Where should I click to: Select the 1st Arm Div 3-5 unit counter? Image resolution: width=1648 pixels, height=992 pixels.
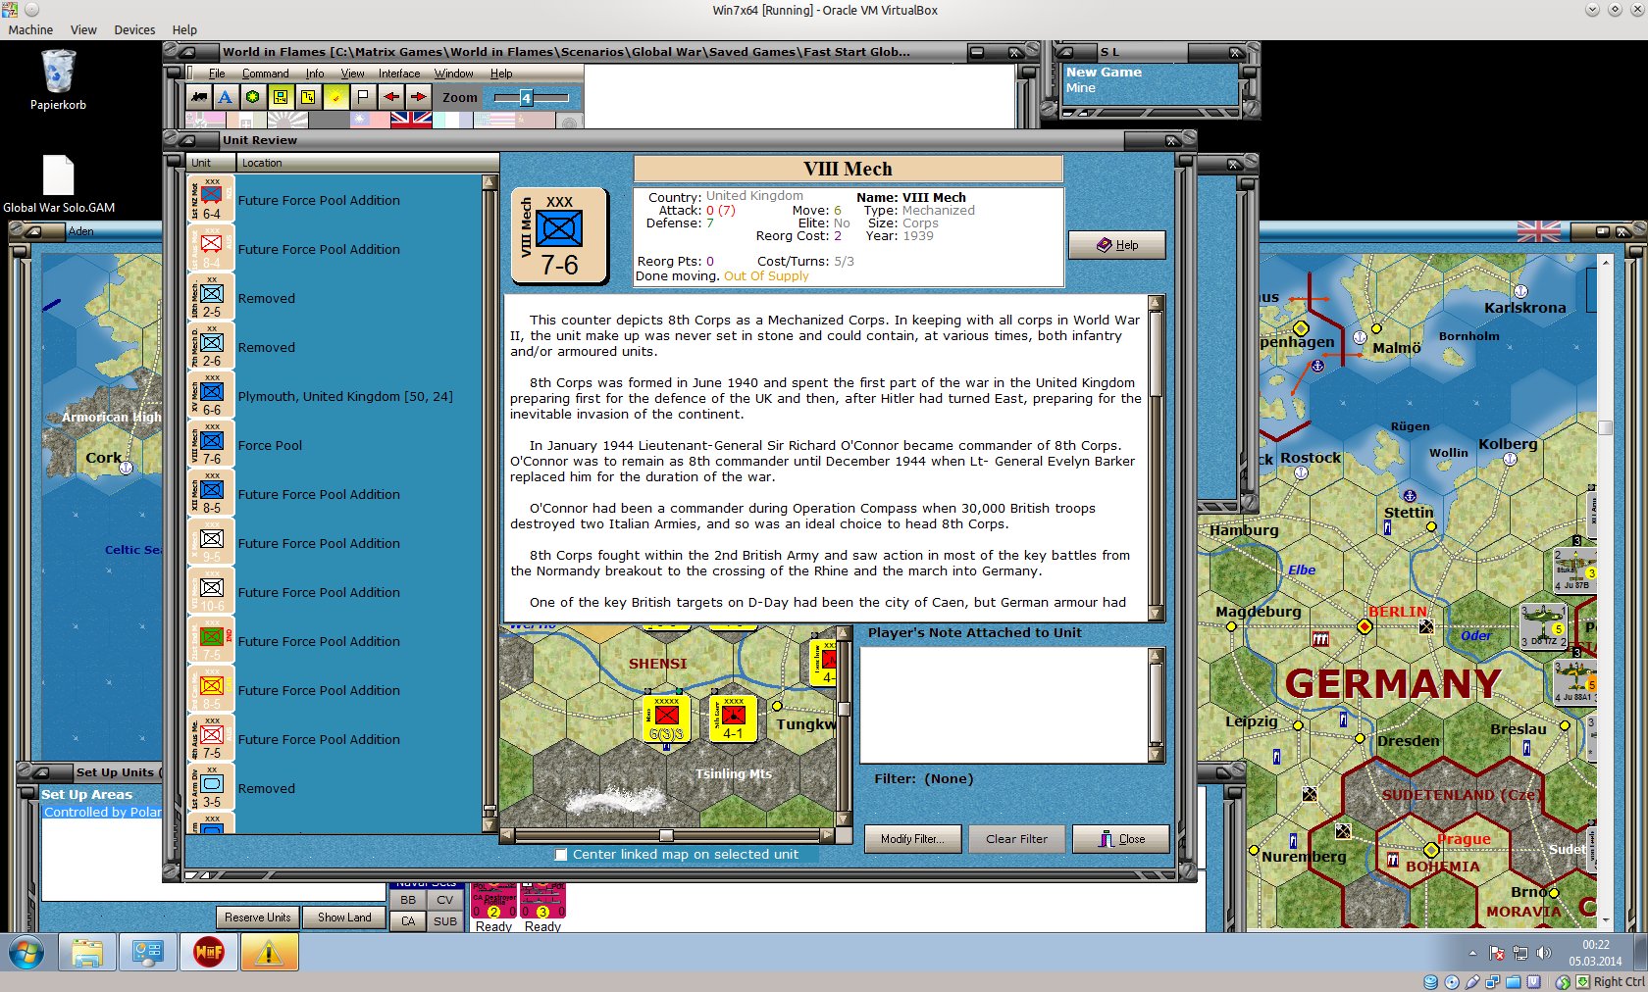[x=211, y=788]
